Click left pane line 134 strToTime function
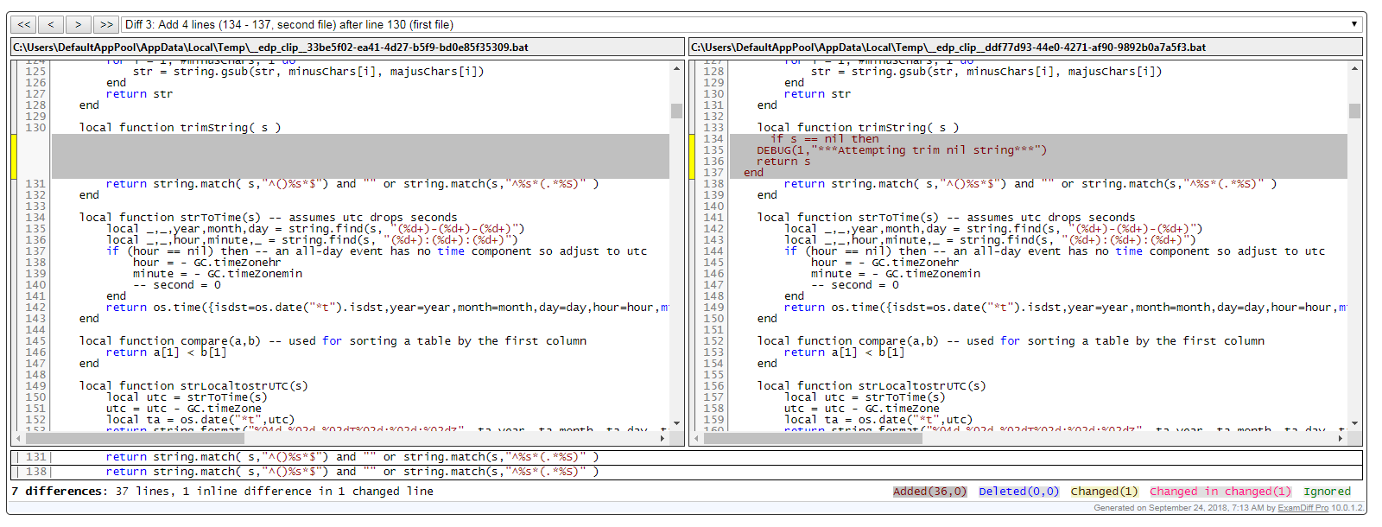Screen dimensions: 1382x527 coord(268,218)
